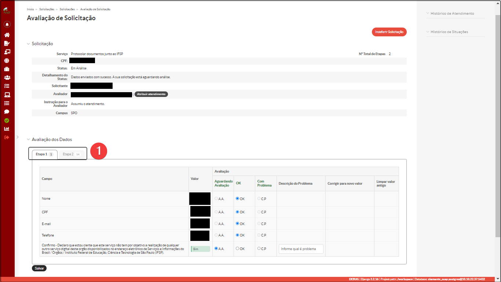
Task: Open the document edit pencil icon
Action: click(x=7, y=43)
